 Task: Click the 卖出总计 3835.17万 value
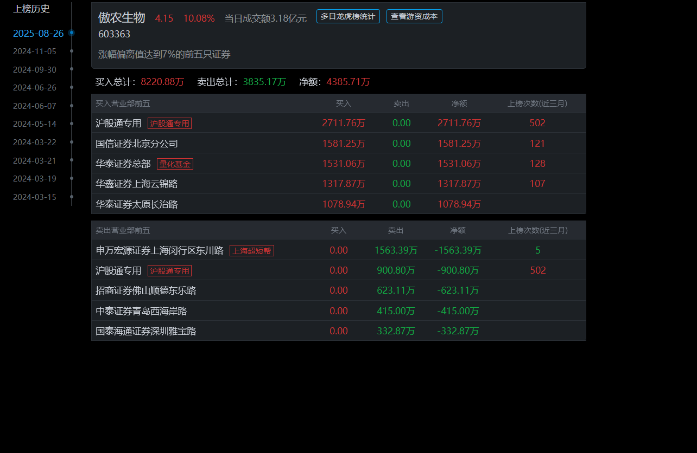click(x=264, y=82)
